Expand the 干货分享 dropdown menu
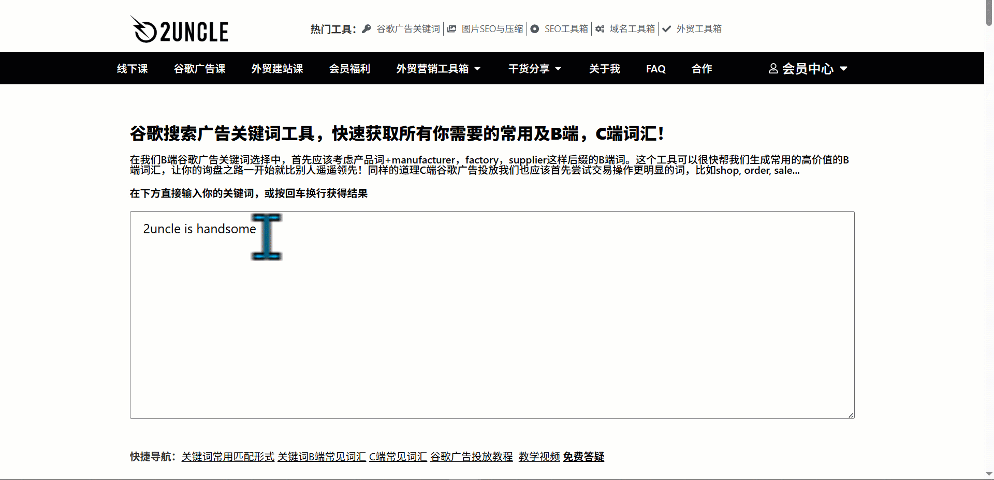Image resolution: width=994 pixels, height=480 pixels. pos(558,69)
